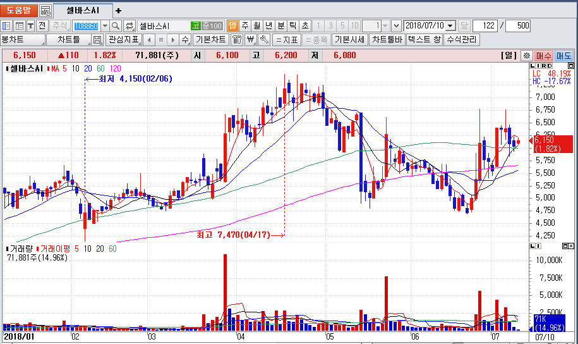
Task: Click the won currency symbol icon
Action: [x=251, y=40]
